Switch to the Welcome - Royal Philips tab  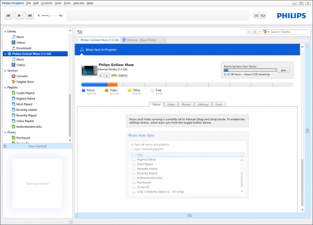(x=142, y=40)
